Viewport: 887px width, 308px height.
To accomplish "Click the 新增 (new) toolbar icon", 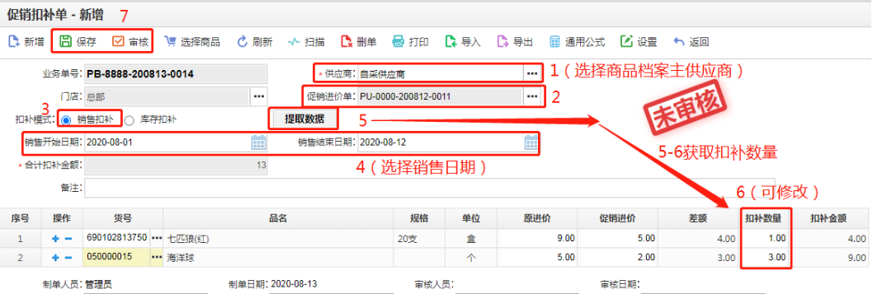I will (x=13, y=41).
